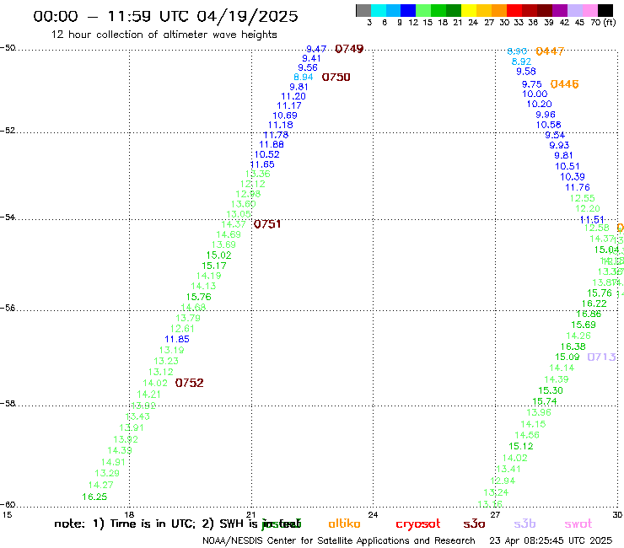Click the wave height value 9.47
The image size is (624, 548).
(316, 49)
